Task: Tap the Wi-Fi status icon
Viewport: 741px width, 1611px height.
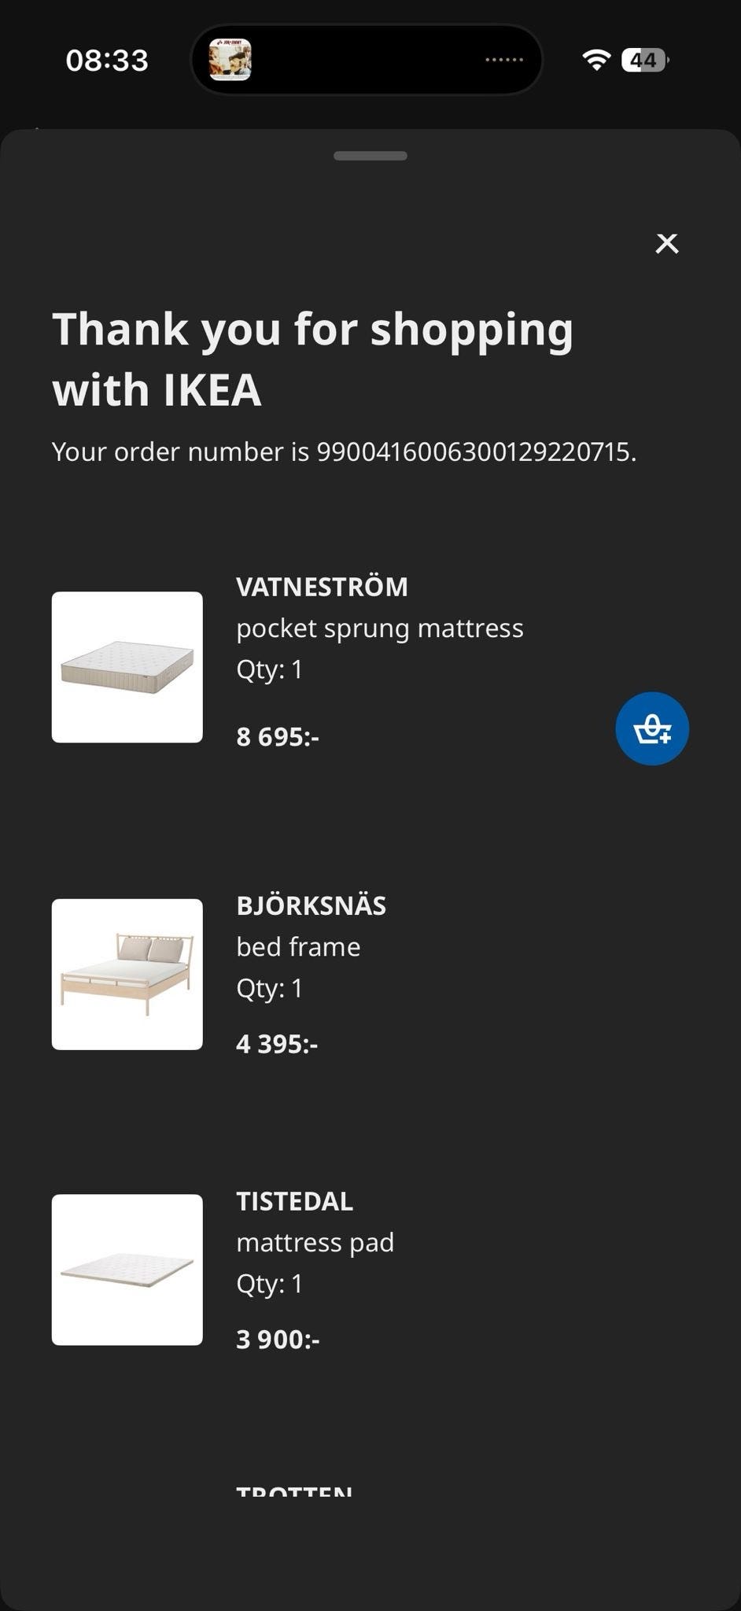Action: click(596, 60)
